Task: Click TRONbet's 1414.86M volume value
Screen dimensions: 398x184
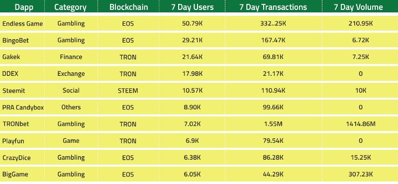Action: (x=361, y=124)
